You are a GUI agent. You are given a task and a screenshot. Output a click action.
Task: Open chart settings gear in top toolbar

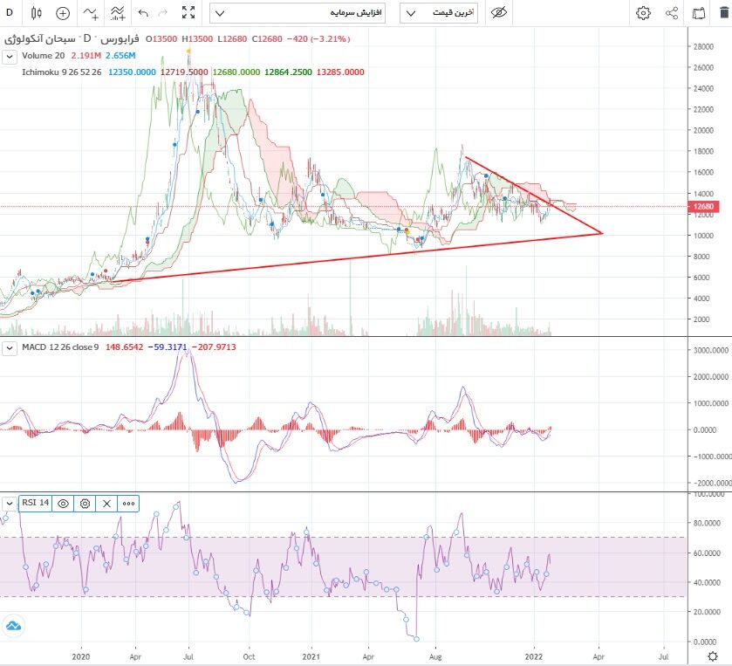click(x=643, y=13)
